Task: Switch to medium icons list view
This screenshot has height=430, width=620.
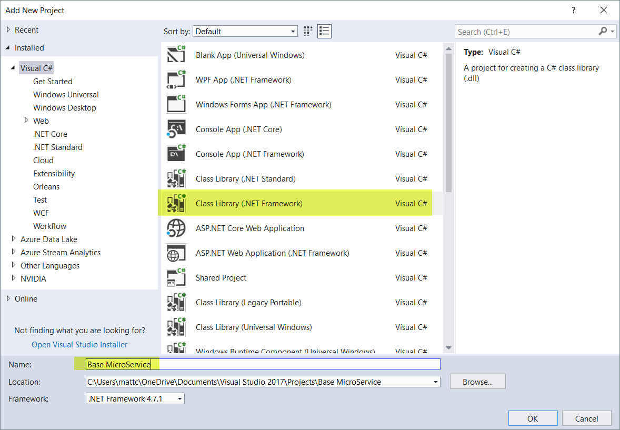Action: pos(324,31)
